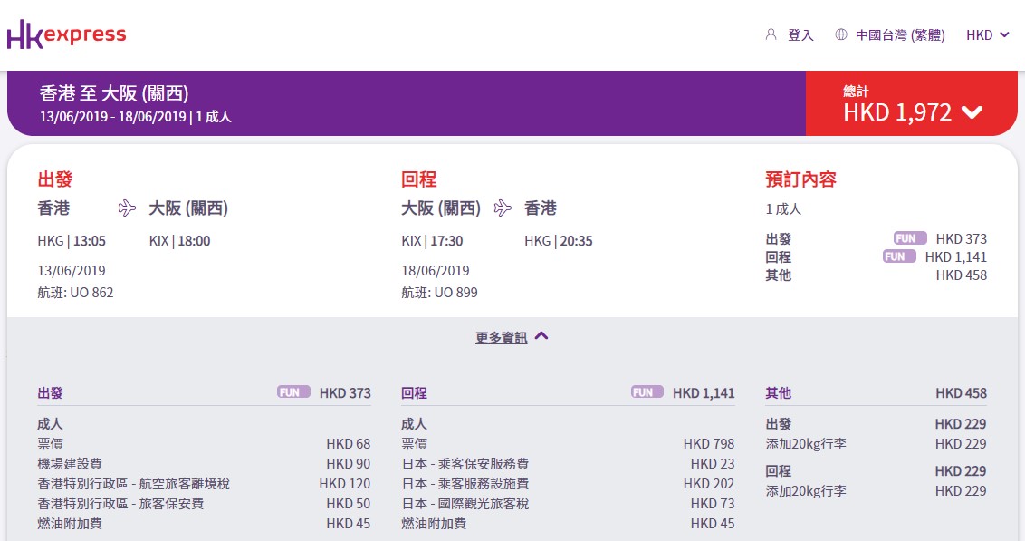Click the 旅客保安費 HKD 50 row
The image size is (1025, 541).
[x=204, y=504]
